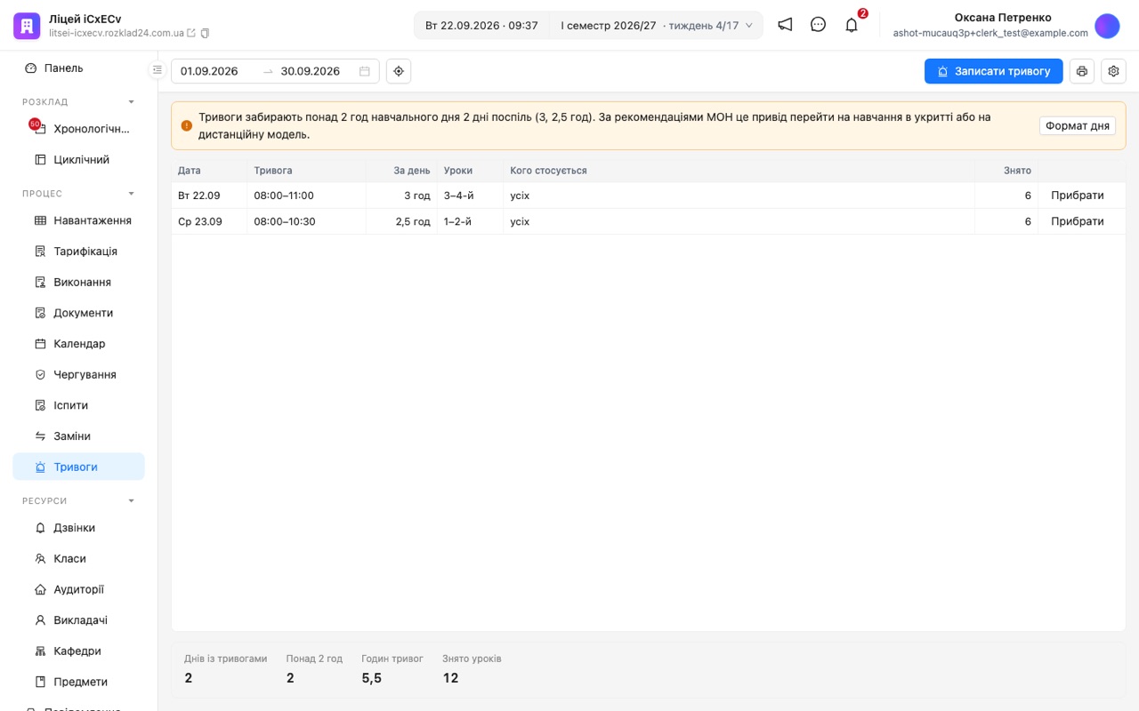Open Циклічний schedule item
This screenshot has height=711, width=1139.
tap(78, 160)
